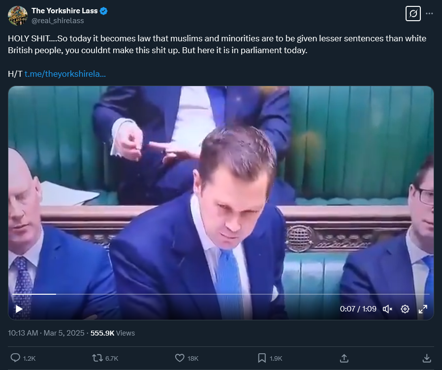Screen dimensions: 442x370
Task: Click The Yorkshire Lass display name
Action: coord(64,11)
